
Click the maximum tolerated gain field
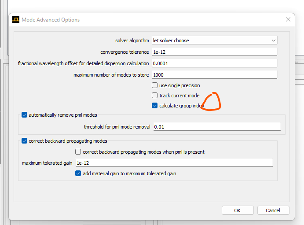(174, 163)
